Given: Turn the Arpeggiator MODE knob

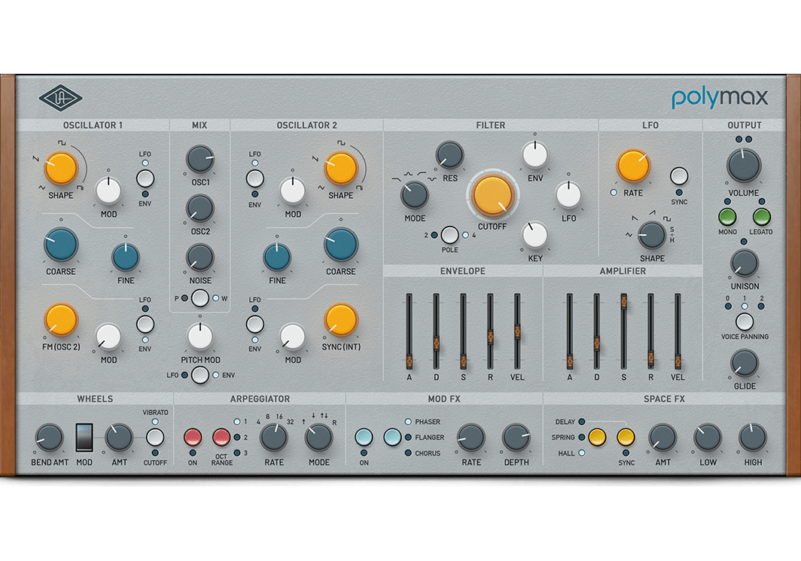Looking at the screenshot, I should click(x=318, y=438).
